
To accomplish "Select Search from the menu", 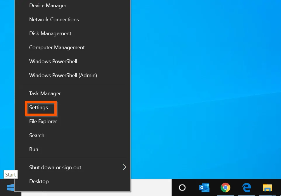I will point(37,135).
